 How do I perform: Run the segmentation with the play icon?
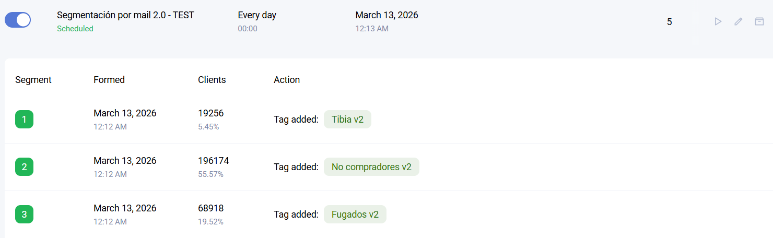[x=718, y=21]
